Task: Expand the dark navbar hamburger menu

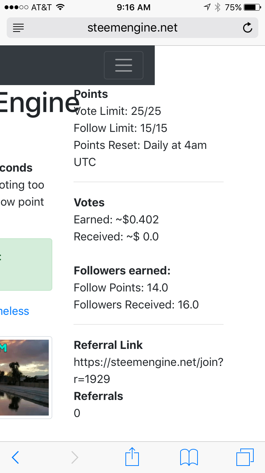Action: (x=123, y=65)
